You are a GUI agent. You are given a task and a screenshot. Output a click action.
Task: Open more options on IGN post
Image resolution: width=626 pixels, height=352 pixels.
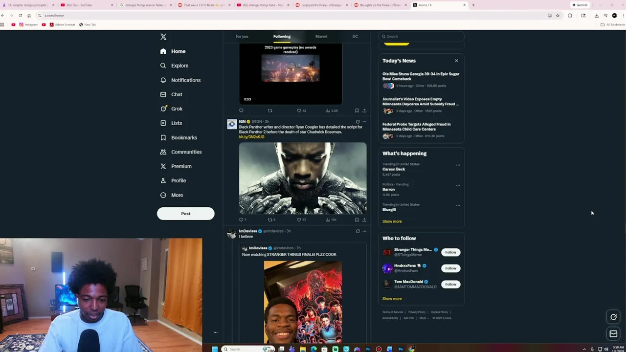click(x=364, y=122)
